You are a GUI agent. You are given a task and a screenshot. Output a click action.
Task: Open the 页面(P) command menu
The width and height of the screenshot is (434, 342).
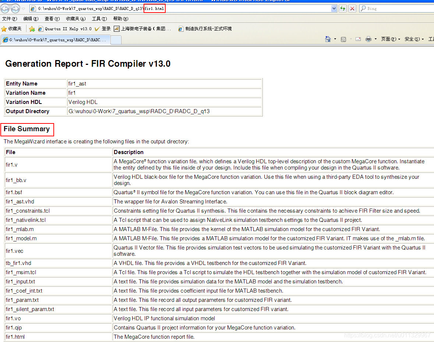click(x=391, y=39)
